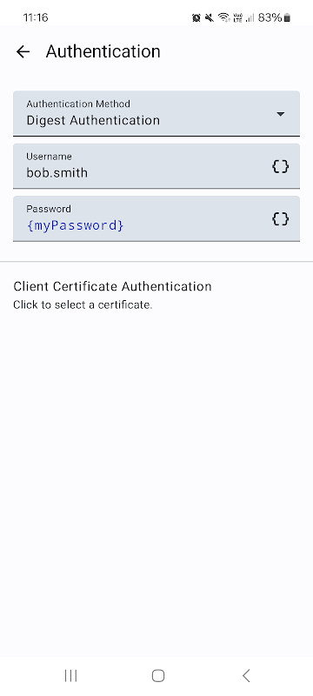
Task: Tap the muted sound status icon
Action: (x=210, y=17)
